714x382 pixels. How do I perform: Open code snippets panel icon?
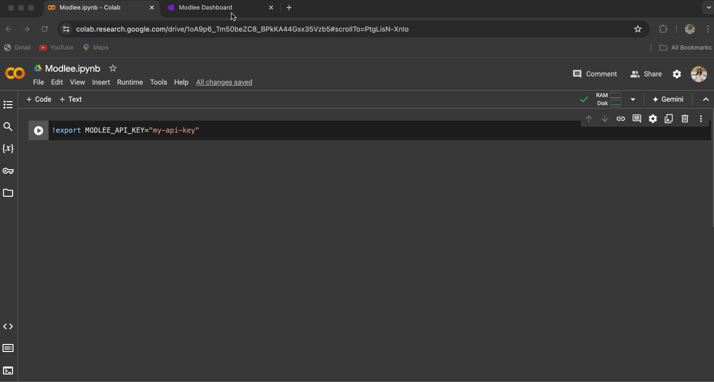8,326
